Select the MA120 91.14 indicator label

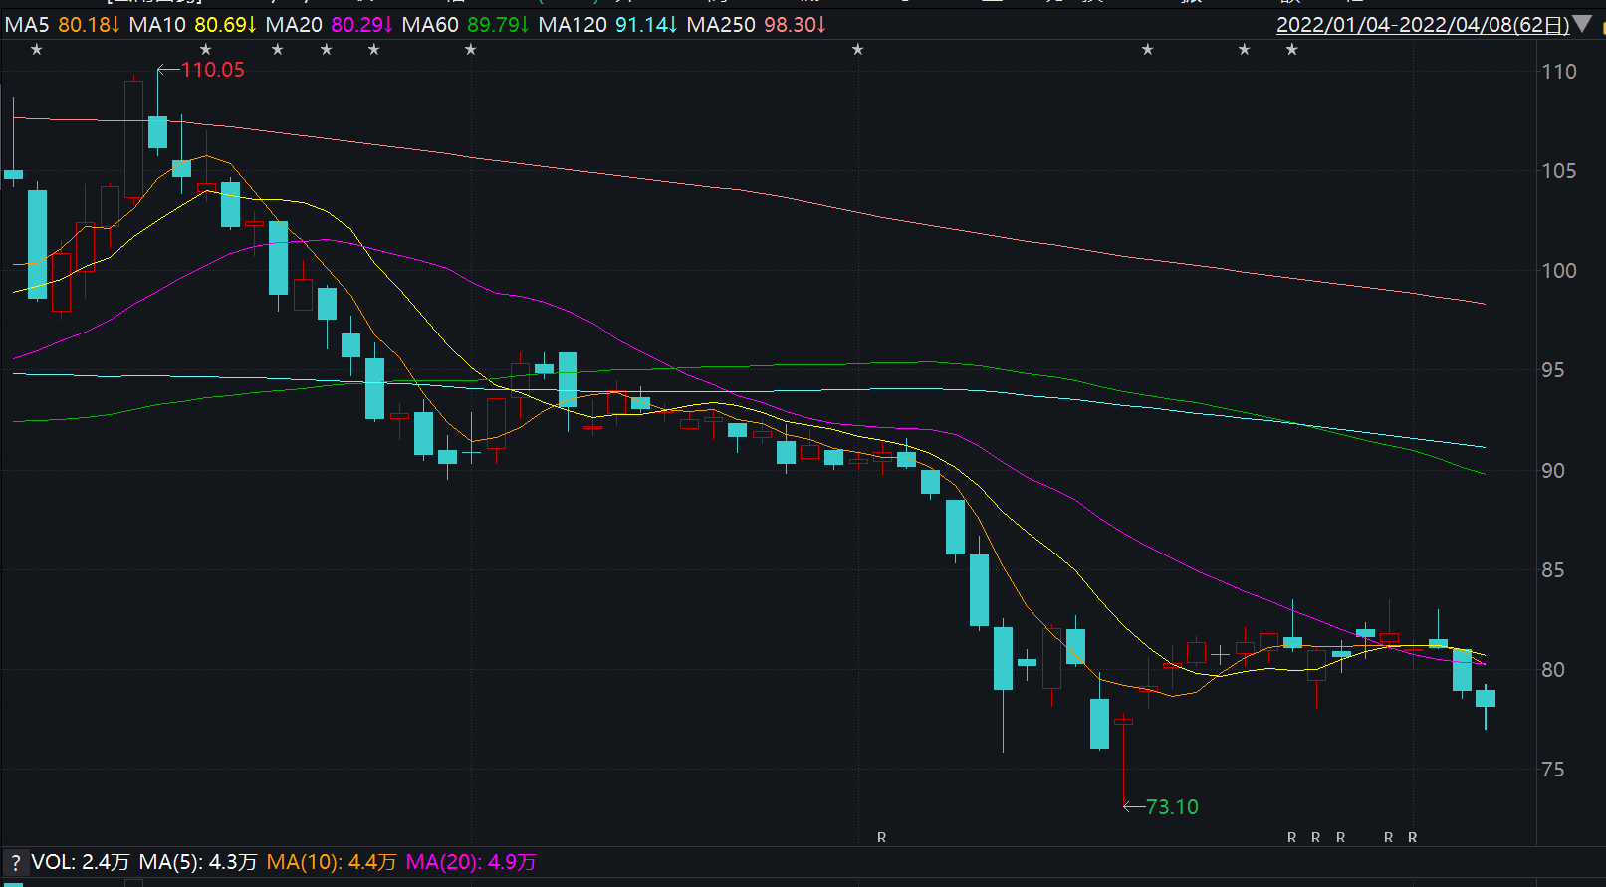tap(607, 24)
